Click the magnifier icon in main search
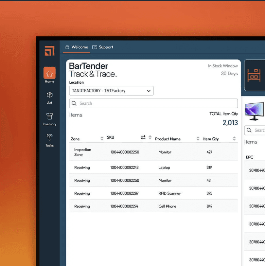265x266 pixels. point(74,103)
